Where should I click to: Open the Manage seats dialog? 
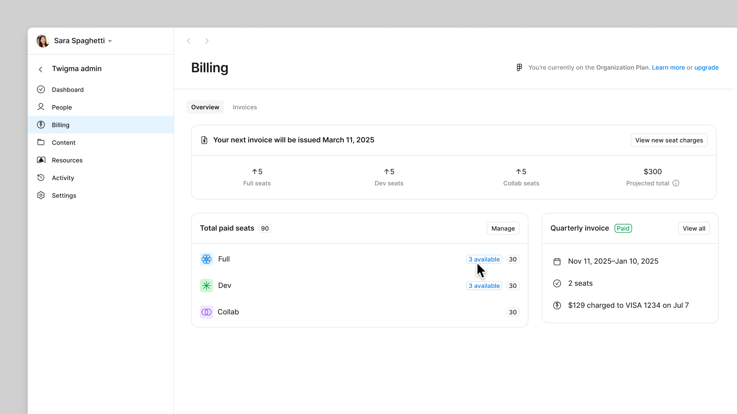click(503, 228)
